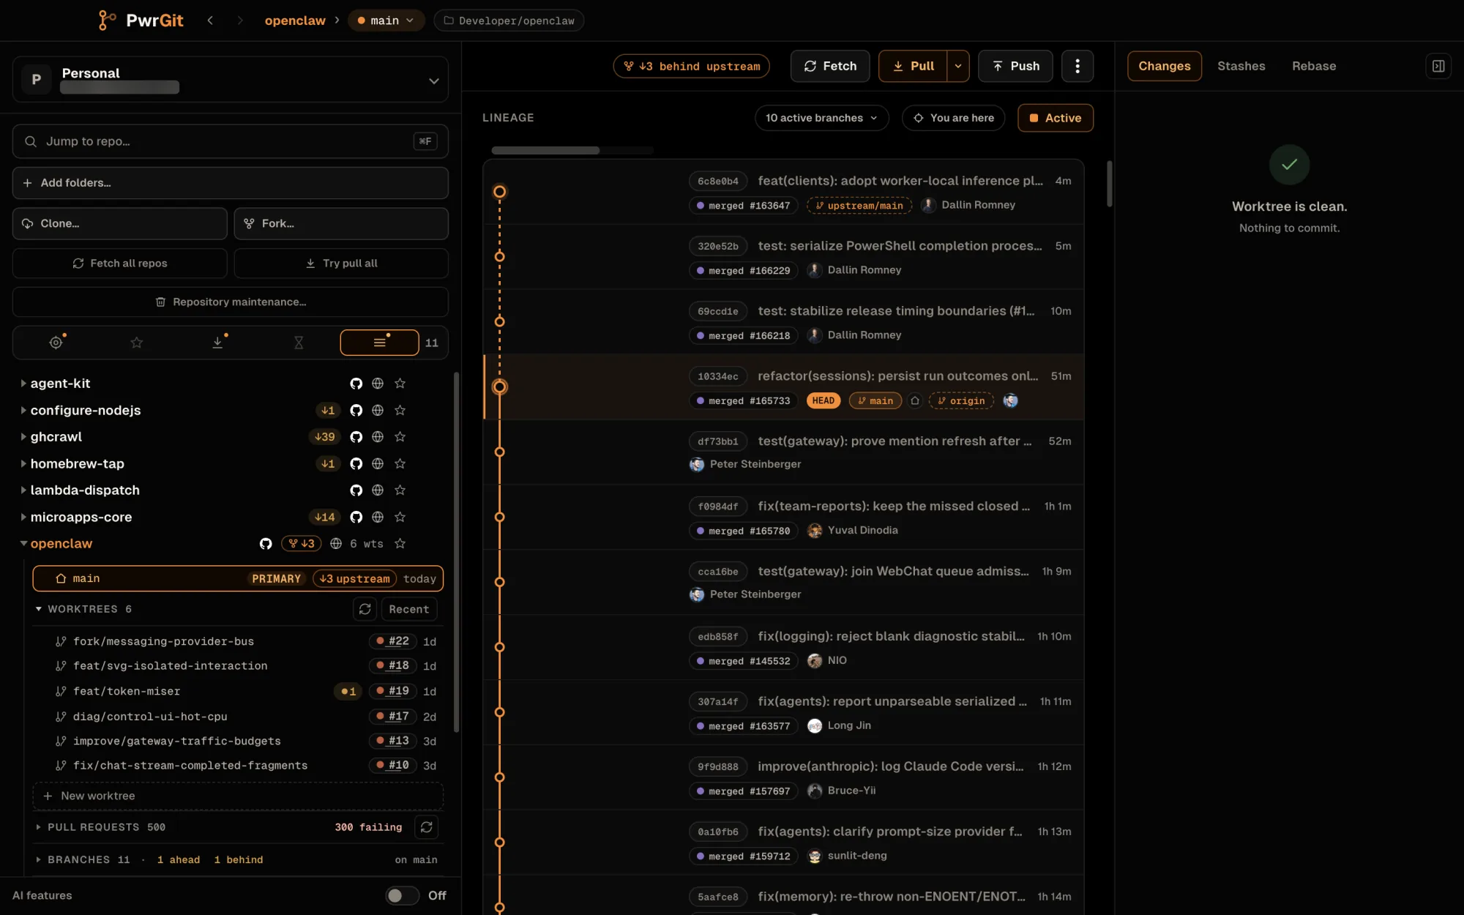Collapse the WORKTREES section
The width and height of the screenshot is (1464, 915).
click(x=39, y=609)
